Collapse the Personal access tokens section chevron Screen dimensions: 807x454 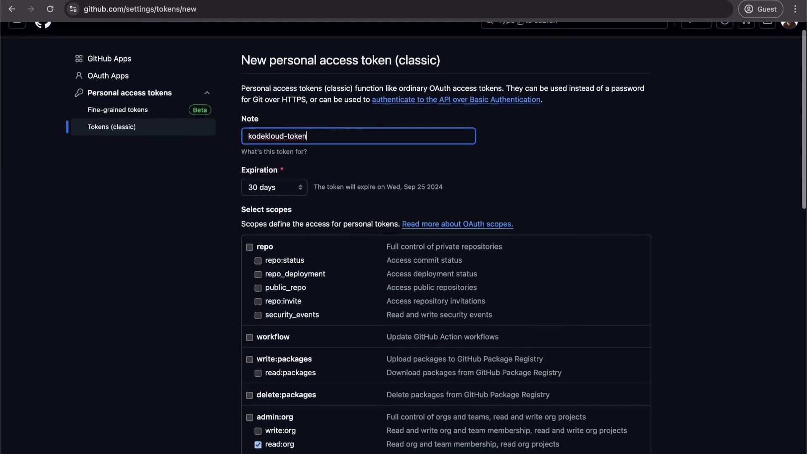207,93
